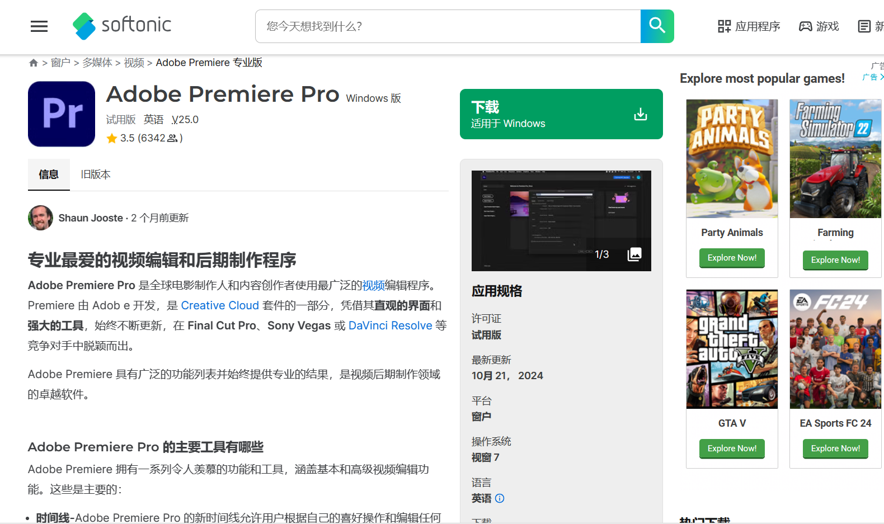
Task: Click the Adobe Premiere Pro app icon
Action: tap(62, 114)
